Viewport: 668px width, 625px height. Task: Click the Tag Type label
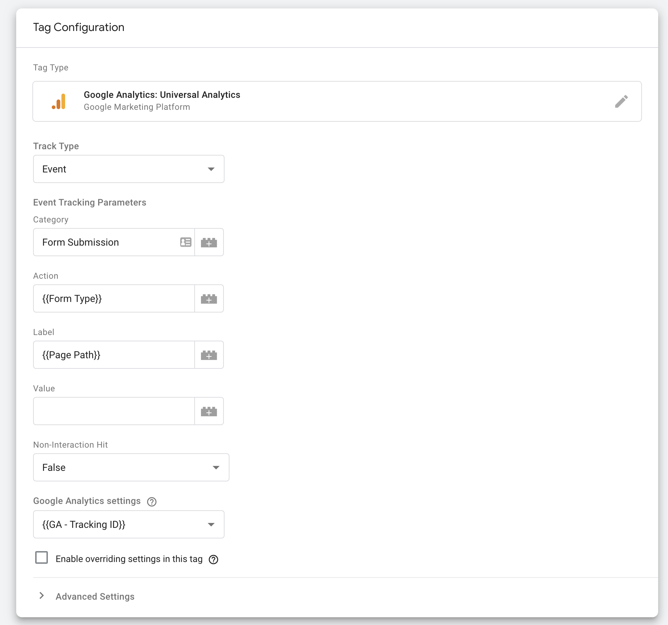(x=51, y=68)
